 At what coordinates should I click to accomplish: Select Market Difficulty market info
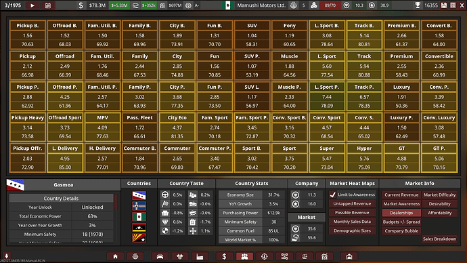coord(440,195)
